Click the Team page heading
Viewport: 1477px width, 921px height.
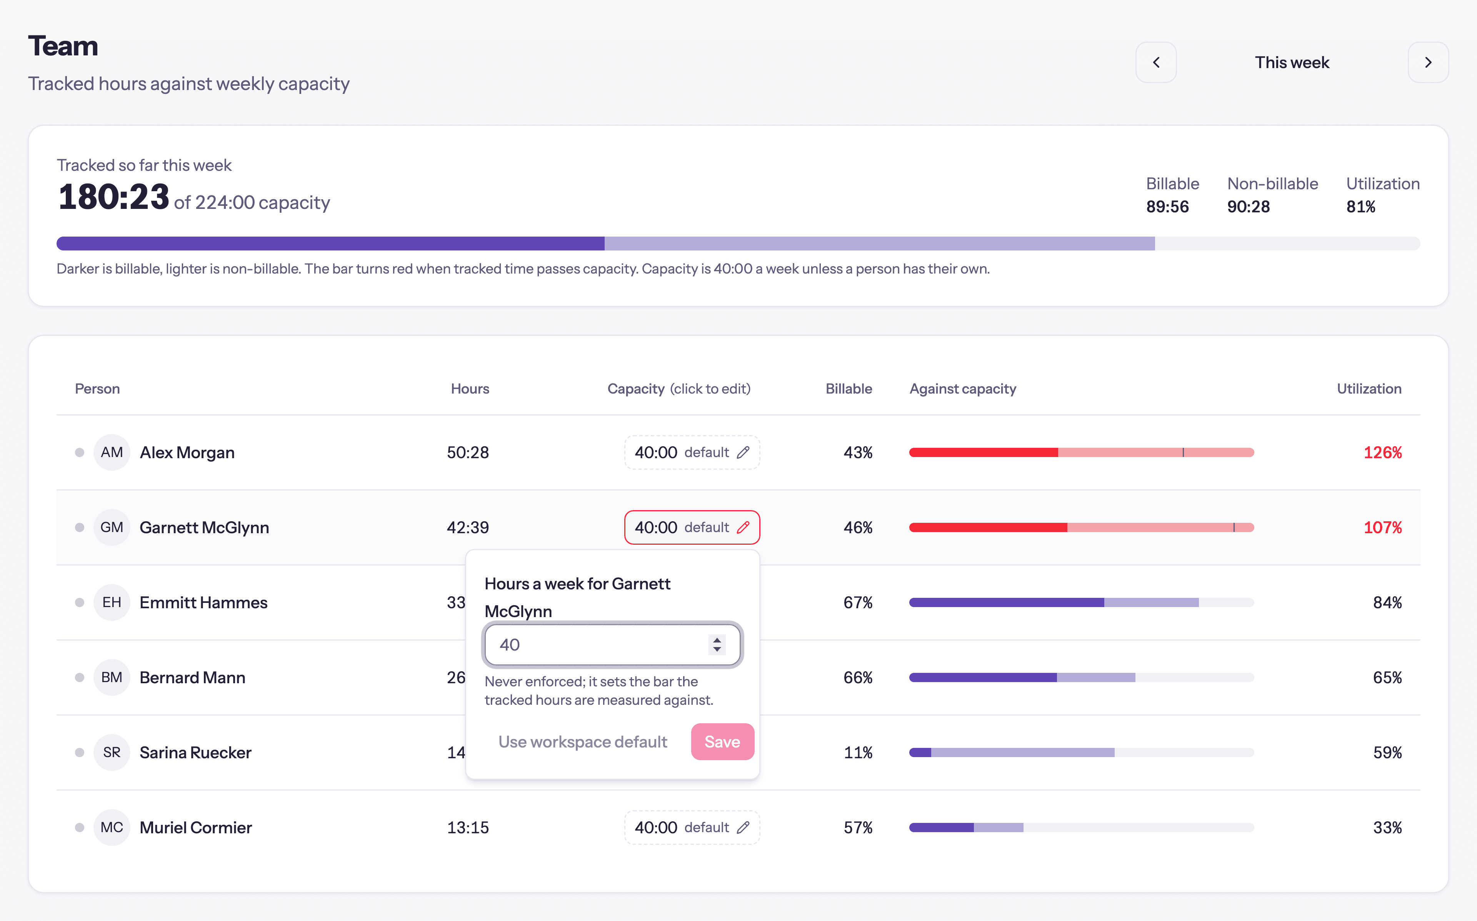pos(63,46)
